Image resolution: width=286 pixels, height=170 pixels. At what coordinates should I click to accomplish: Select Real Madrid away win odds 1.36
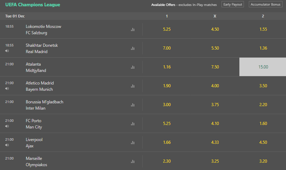tap(263, 48)
